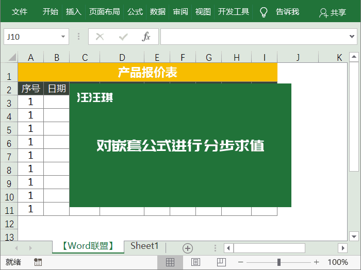This screenshot has height=270, width=361.
Task: Switch to the 开始 ribbon tab
Action: point(51,12)
